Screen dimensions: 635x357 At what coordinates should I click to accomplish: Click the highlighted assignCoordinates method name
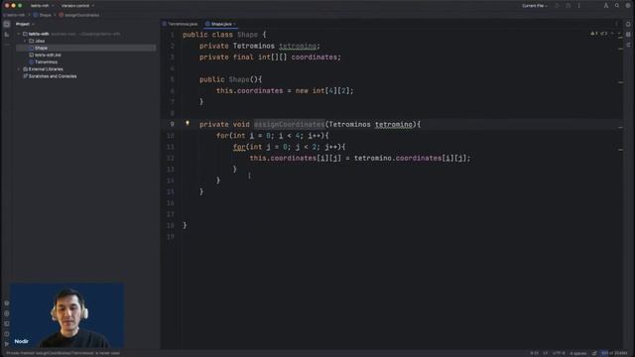[289, 124]
